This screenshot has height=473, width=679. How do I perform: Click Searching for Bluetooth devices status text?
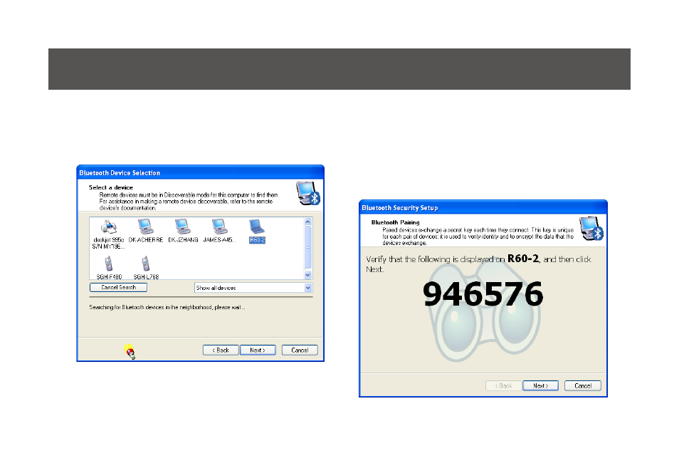point(167,308)
